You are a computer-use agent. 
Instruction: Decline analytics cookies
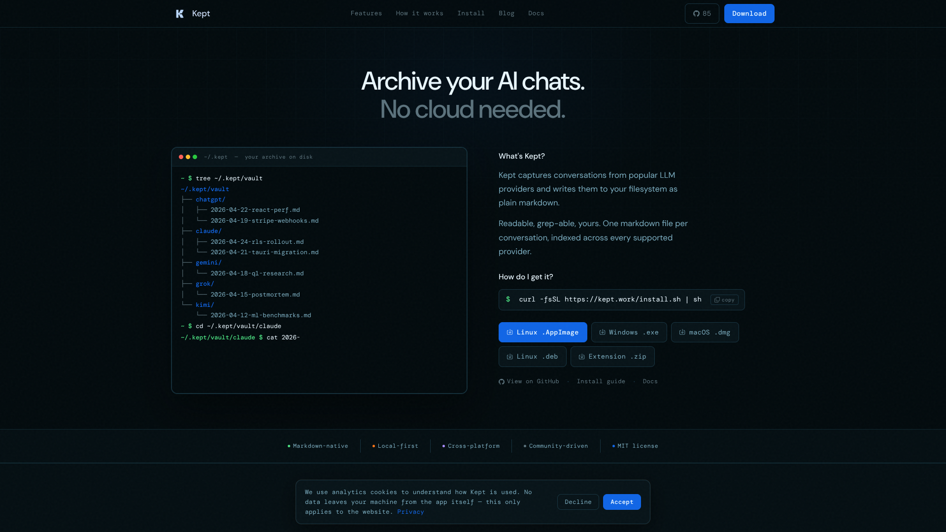pos(578,502)
